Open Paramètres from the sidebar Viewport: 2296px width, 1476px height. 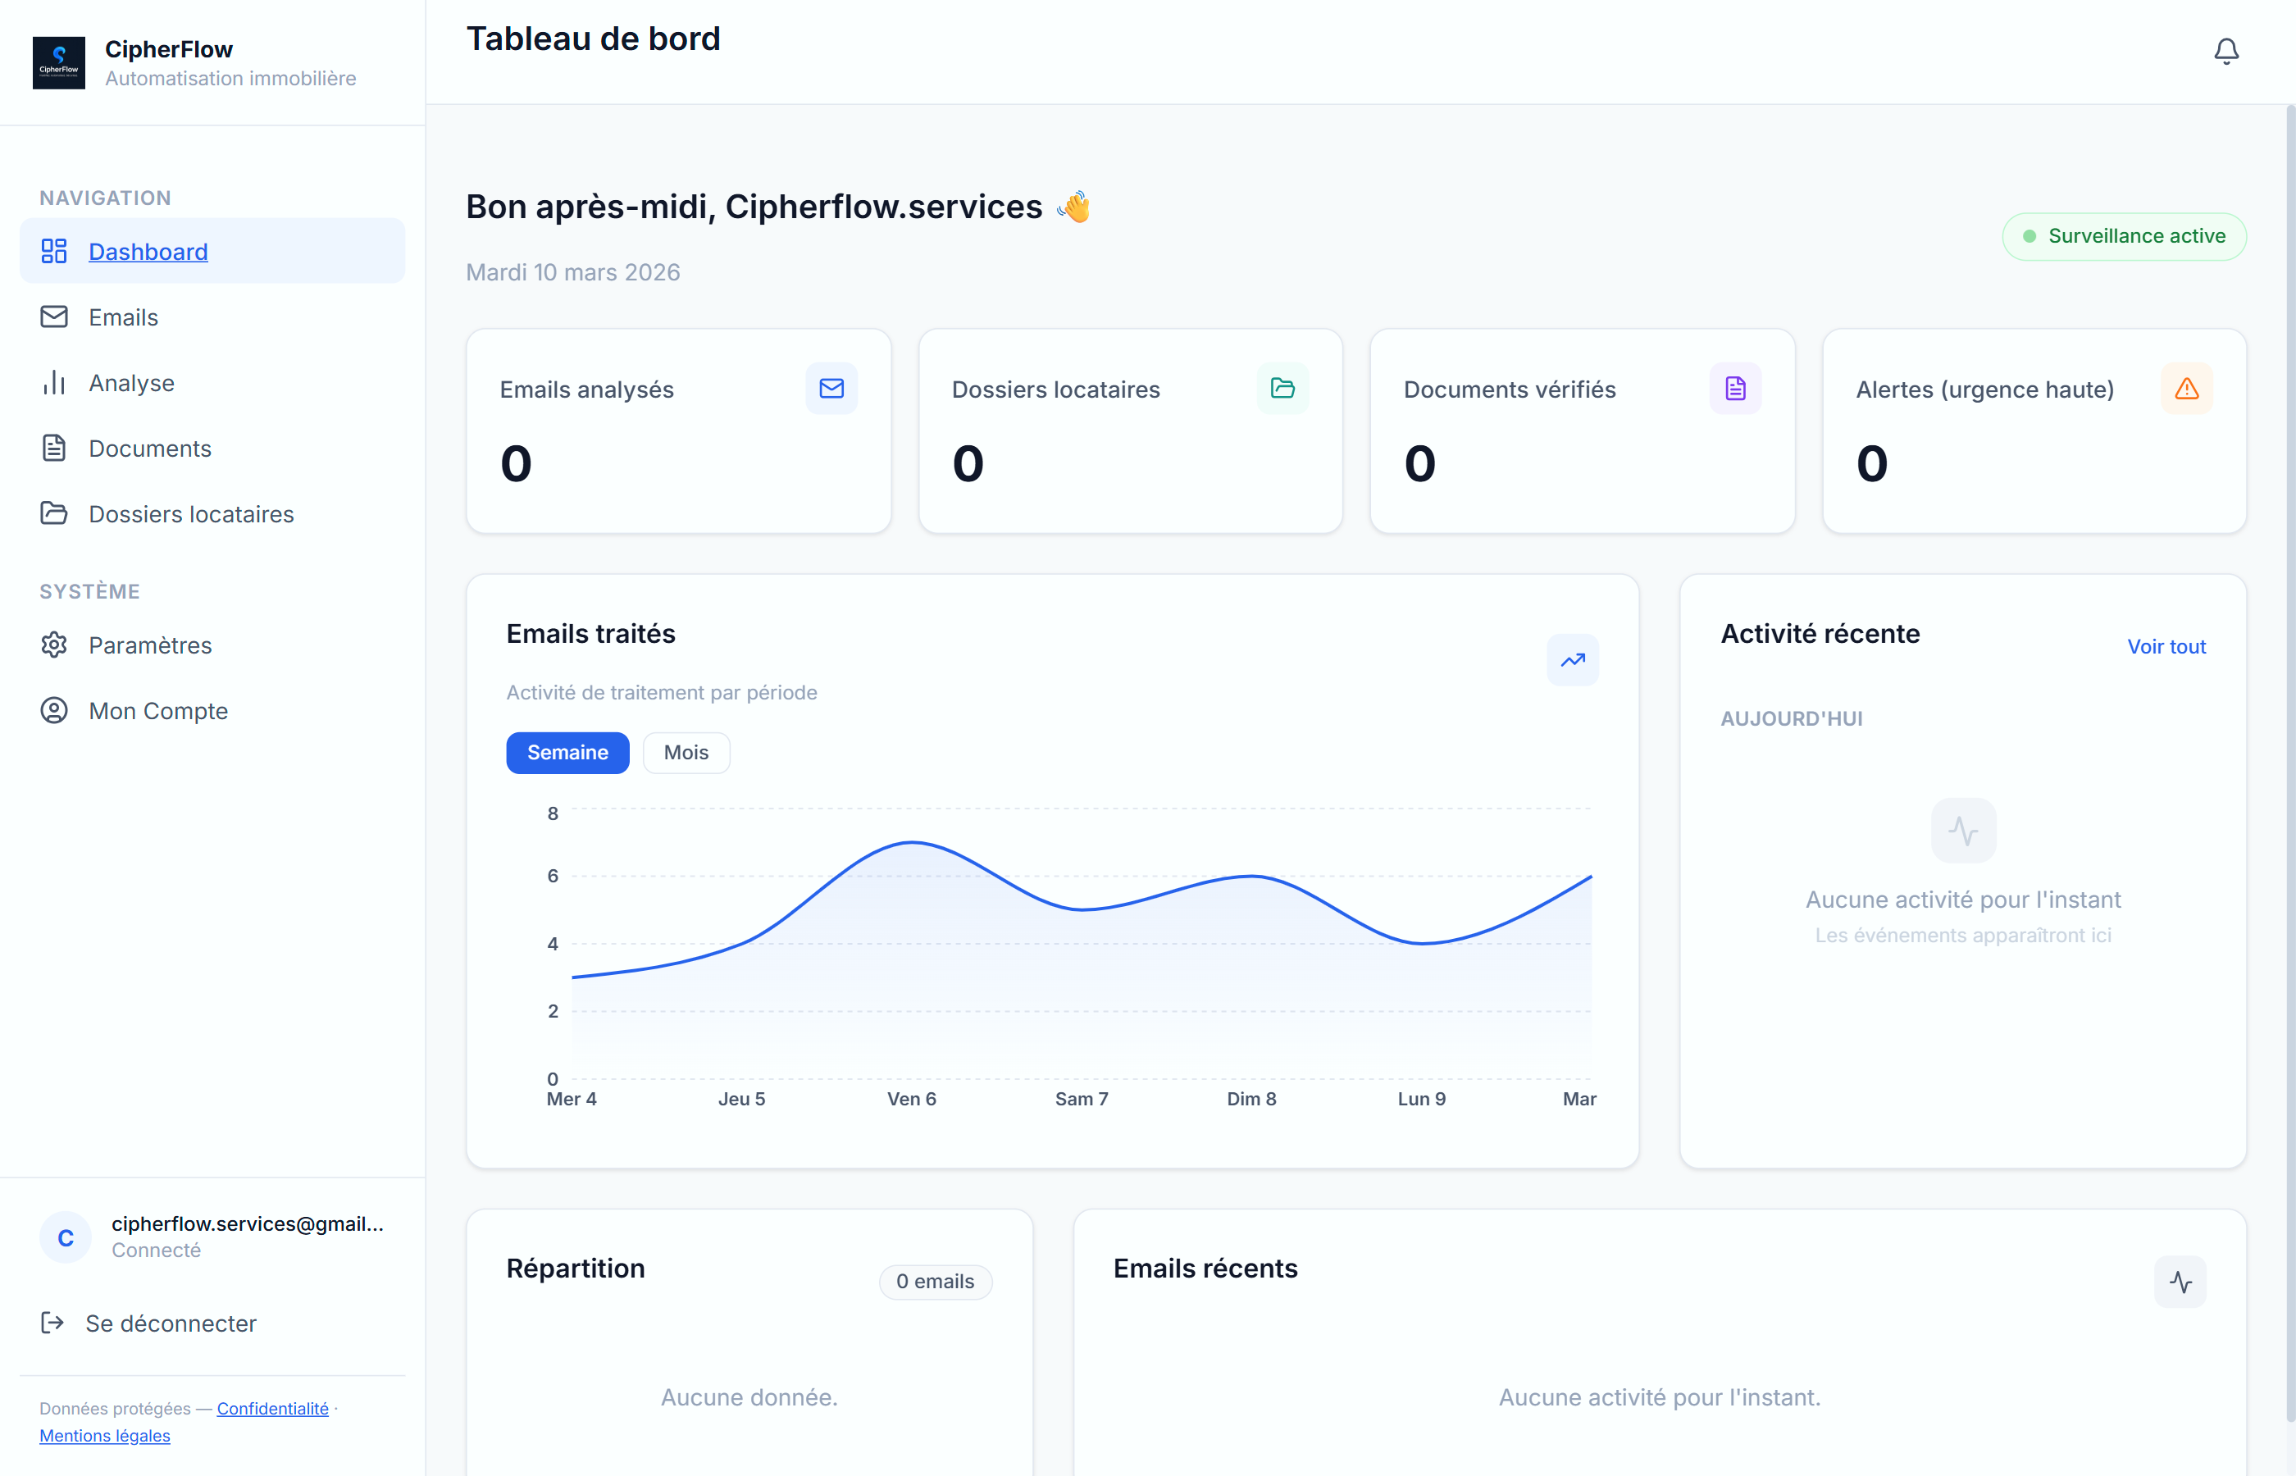(x=149, y=645)
